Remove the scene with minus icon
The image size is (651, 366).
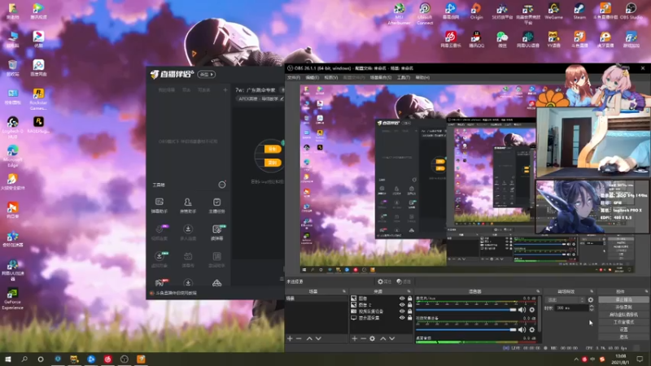point(299,338)
